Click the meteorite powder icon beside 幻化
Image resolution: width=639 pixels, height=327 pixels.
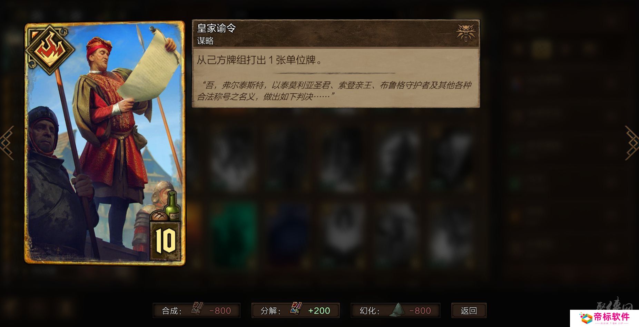[397, 310]
